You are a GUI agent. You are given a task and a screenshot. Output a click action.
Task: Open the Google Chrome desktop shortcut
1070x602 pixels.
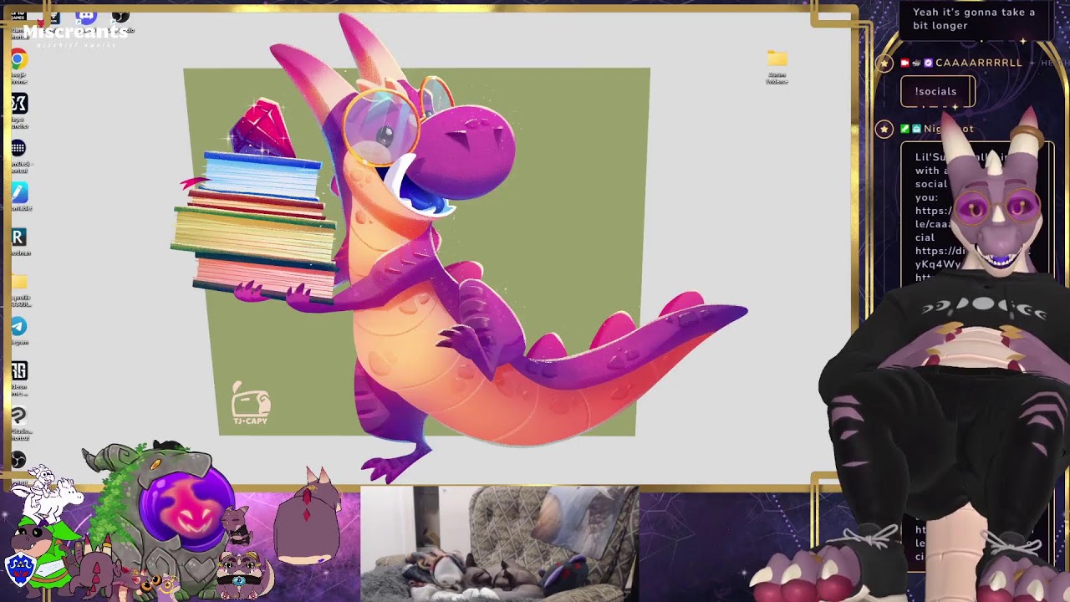pos(18,60)
